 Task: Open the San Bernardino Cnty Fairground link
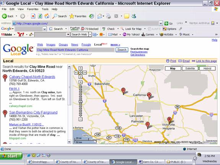pos(33,112)
